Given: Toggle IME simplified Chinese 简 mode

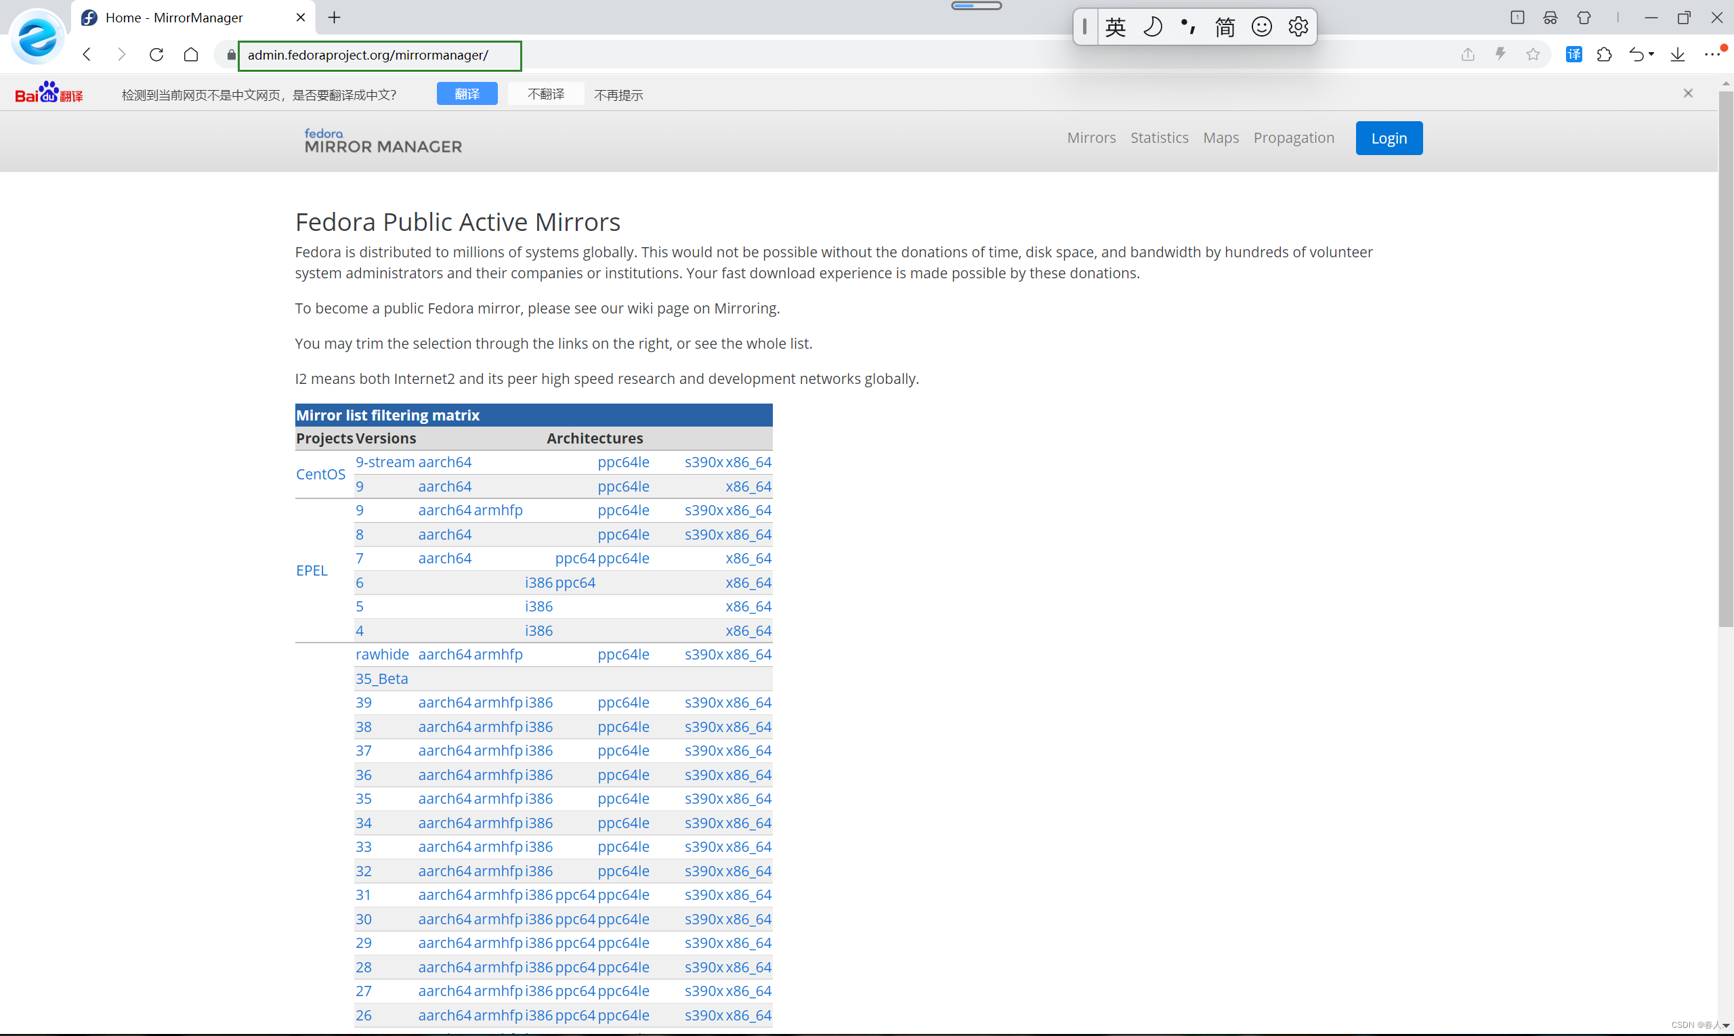Looking at the screenshot, I should click(x=1224, y=26).
